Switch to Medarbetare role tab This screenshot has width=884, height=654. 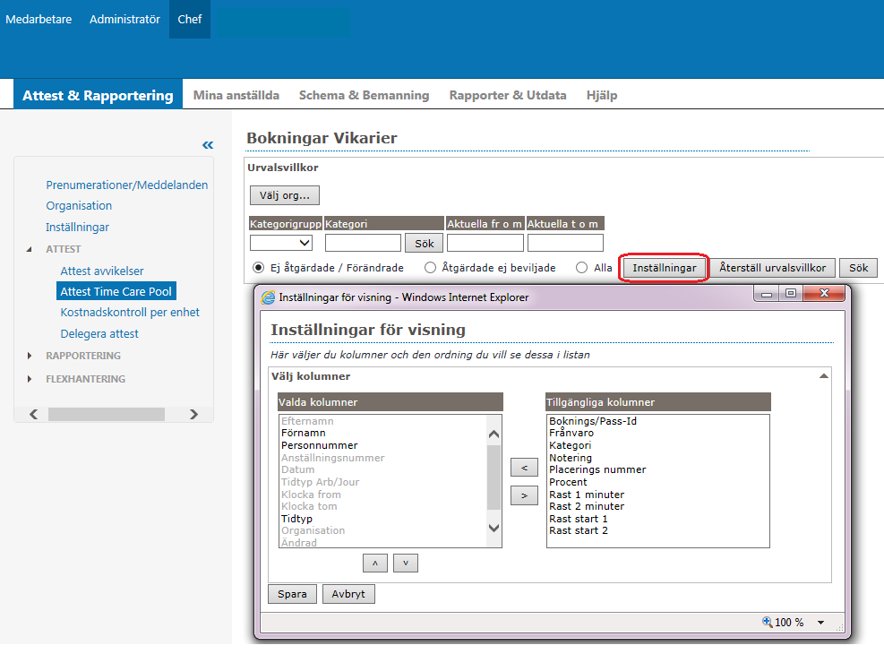click(39, 19)
